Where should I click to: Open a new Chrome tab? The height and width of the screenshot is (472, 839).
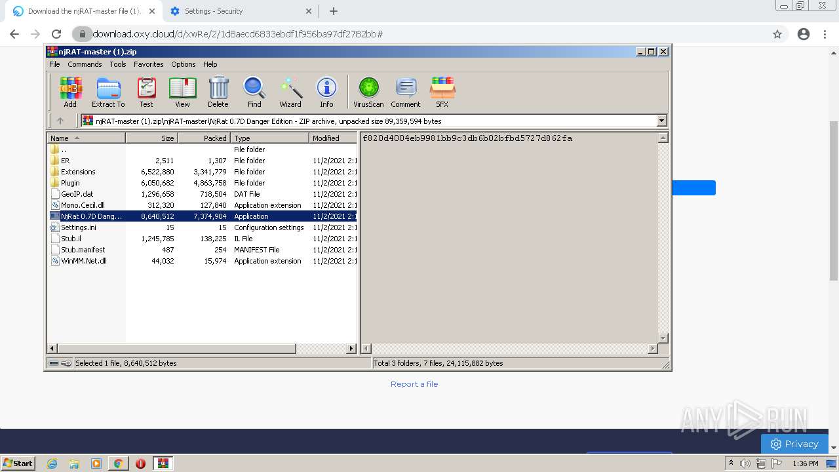click(x=334, y=11)
